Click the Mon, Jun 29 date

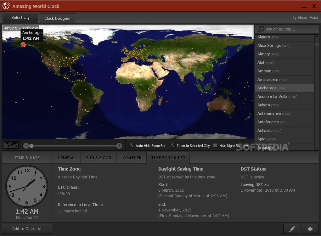pyautogui.click(x=27, y=217)
